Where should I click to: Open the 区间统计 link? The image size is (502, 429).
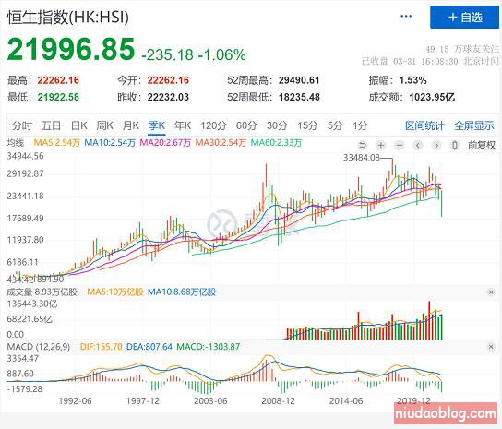coord(424,125)
